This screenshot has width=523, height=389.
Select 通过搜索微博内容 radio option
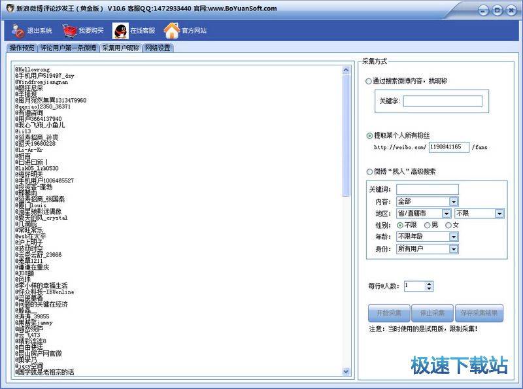click(x=369, y=81)
